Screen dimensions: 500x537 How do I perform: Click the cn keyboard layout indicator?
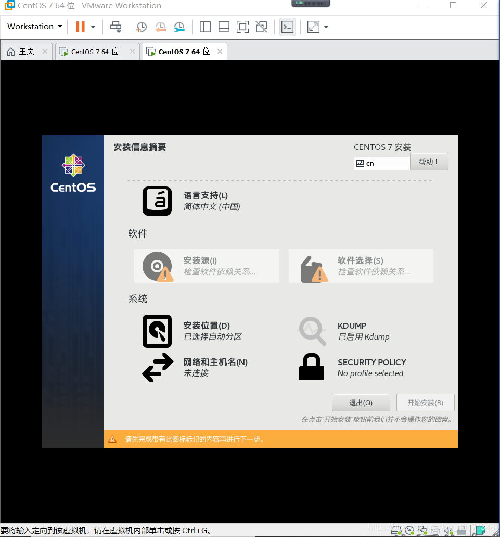(x=382, y=164)
